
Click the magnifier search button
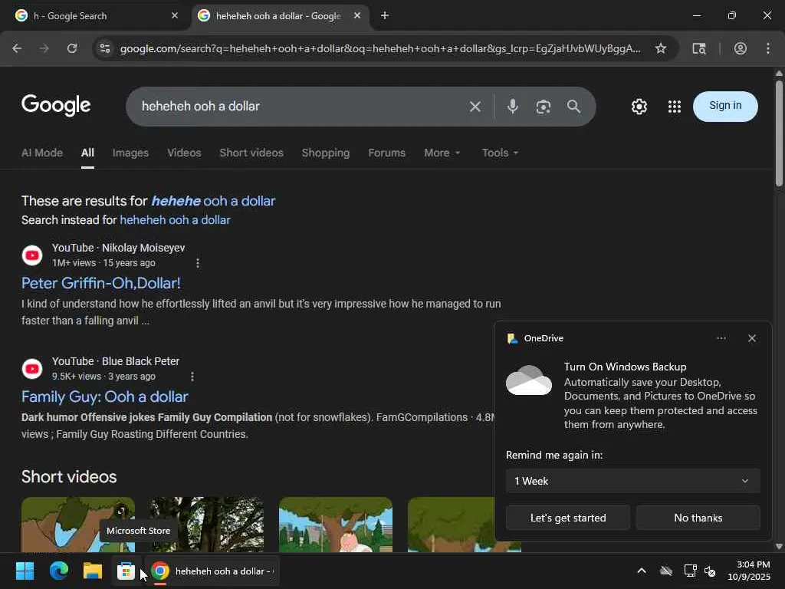click(x=573, y=106)
